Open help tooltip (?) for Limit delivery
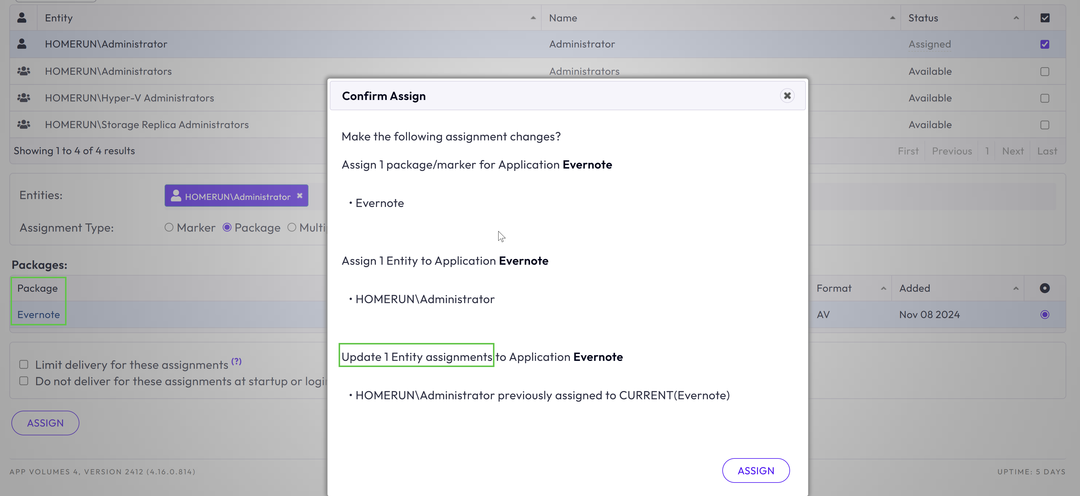The width and height of the screenshot is (1080, 496). (x=236, y=361)
